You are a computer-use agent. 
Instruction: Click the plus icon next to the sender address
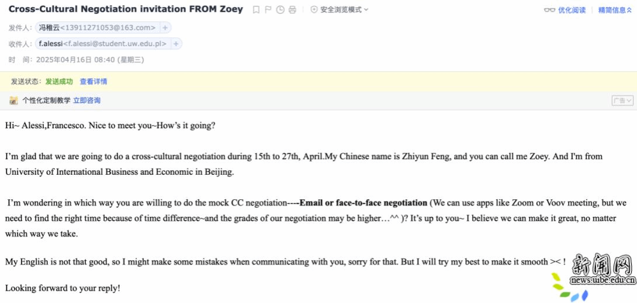coord(165,28)
